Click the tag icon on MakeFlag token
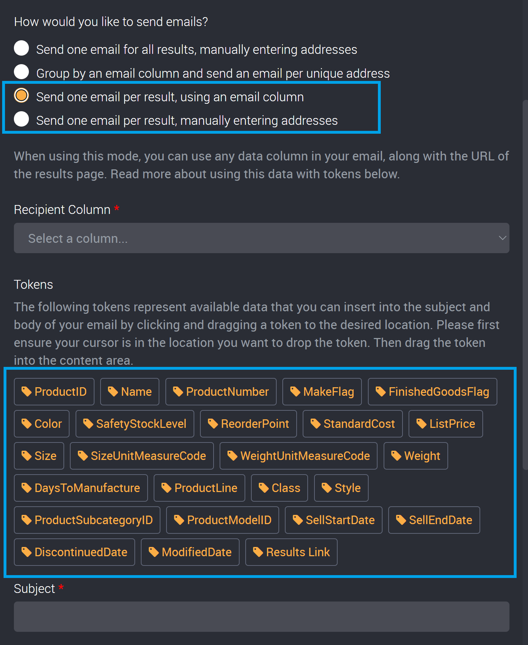 click(296, 391)
